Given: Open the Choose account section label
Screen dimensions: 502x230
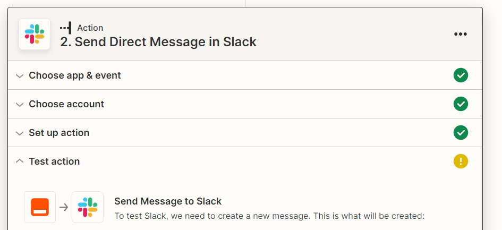Looking at the screenshot, I should pos(66,104).
